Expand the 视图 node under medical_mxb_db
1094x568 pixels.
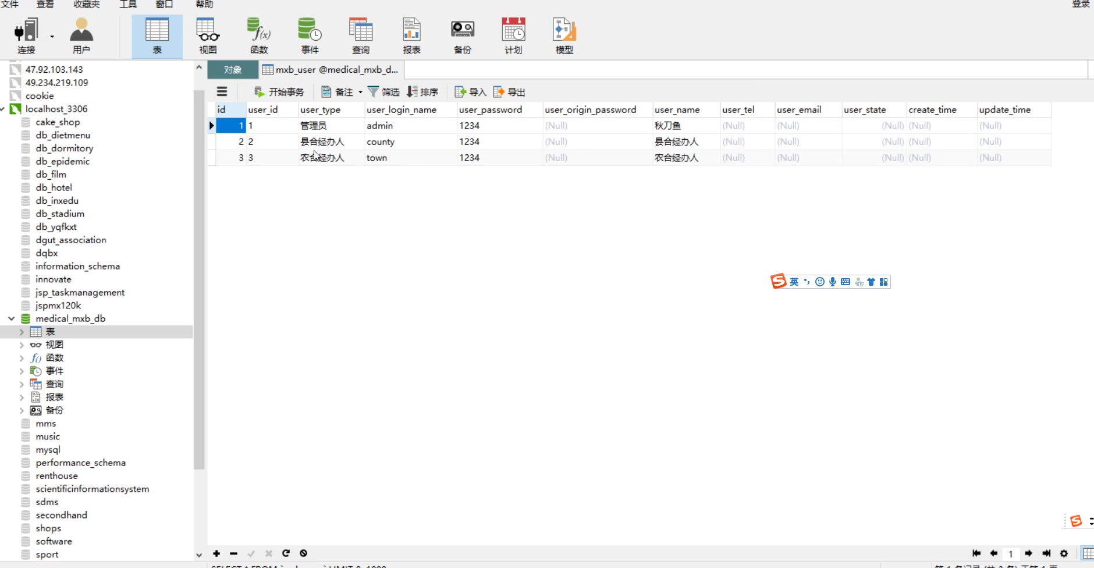pyautogui.click(x=22, y=345)
